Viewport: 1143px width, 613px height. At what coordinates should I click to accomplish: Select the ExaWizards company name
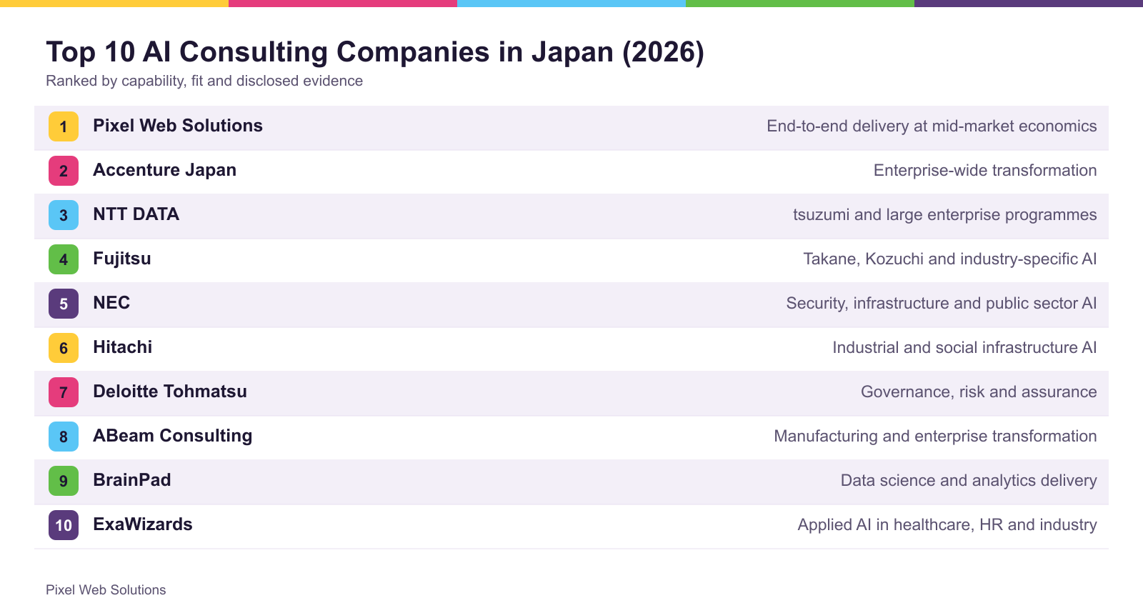point(143,524)
